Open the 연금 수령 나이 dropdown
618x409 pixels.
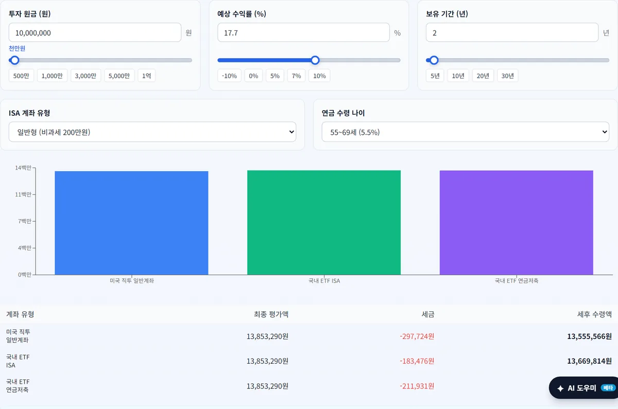[x=466, y=132]
